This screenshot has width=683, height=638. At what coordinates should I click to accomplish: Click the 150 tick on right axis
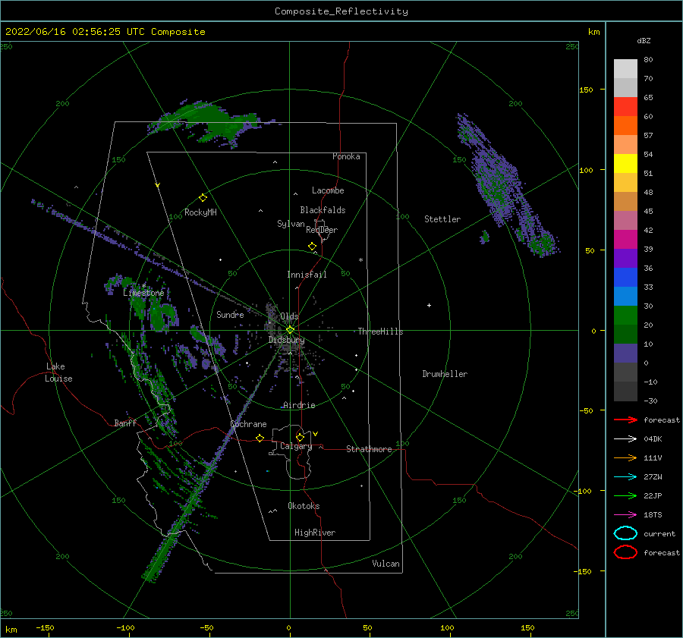coord(587,90)
